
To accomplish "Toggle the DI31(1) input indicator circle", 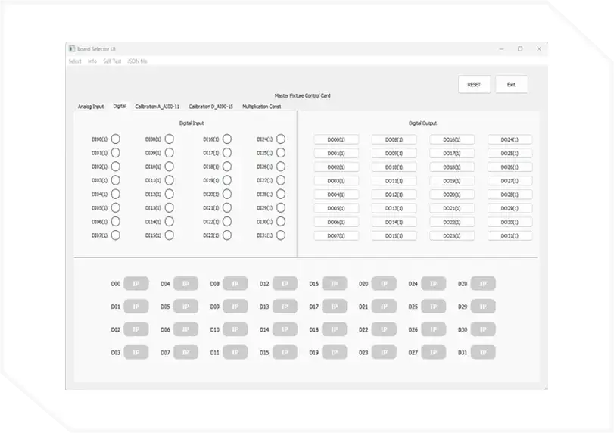I will click(281, 235).
